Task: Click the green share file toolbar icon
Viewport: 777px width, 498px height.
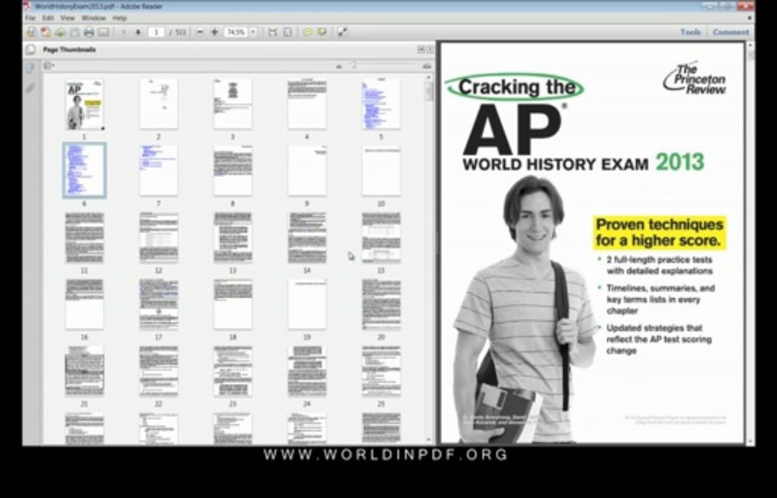Action: pyautogui.click(x=60, y=33)
